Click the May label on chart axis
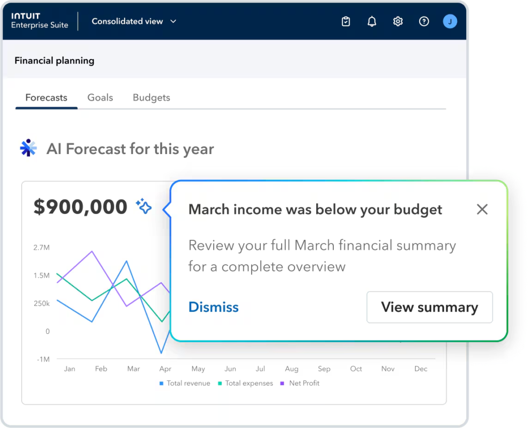 coord(198,369)
